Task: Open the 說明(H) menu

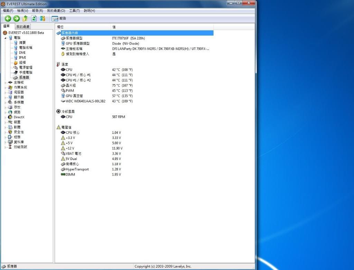Action: point(90,11)
